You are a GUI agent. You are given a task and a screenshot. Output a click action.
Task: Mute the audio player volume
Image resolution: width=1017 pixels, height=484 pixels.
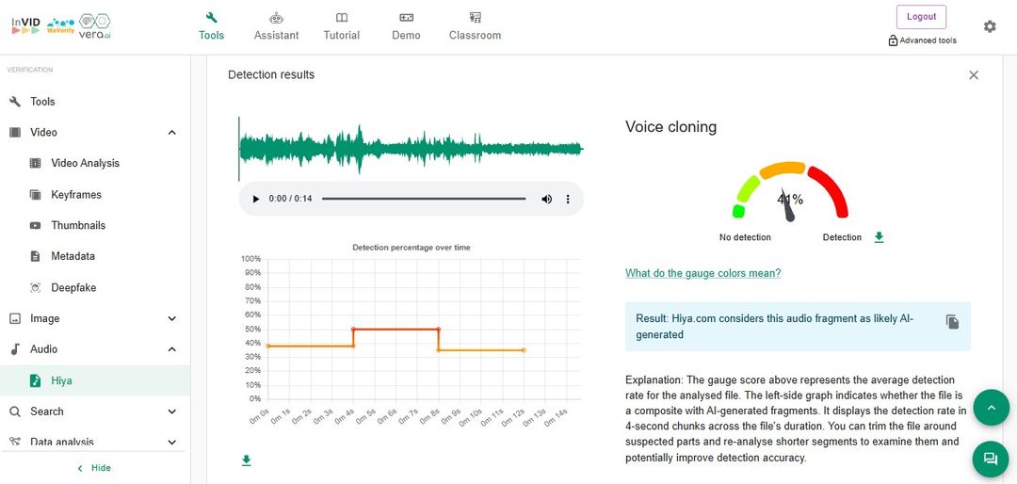click(546, 199)
